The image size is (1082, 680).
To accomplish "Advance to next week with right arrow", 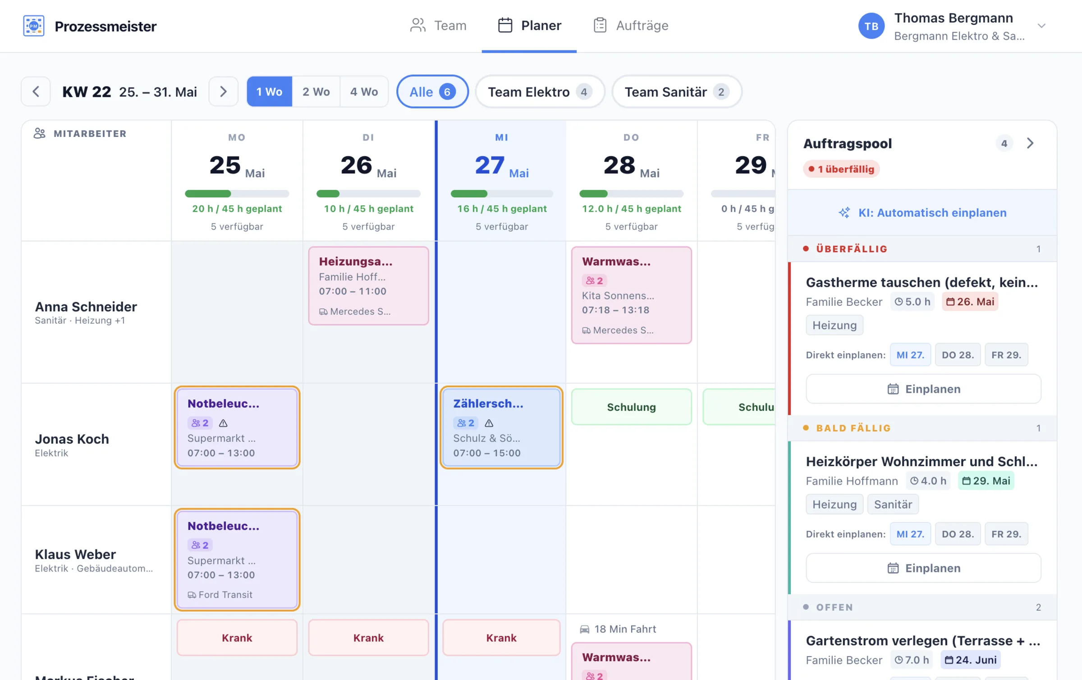I will coord(223,91).
